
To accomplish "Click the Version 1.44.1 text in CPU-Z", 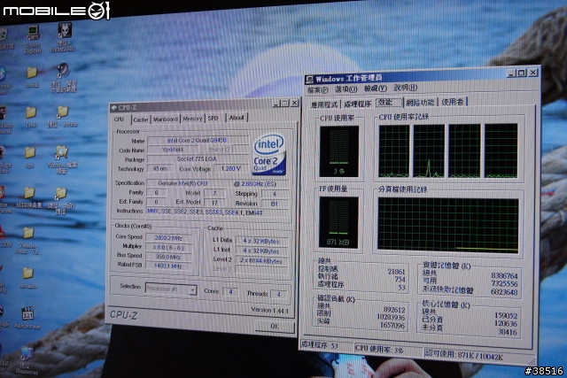I will tap(269, 311).
